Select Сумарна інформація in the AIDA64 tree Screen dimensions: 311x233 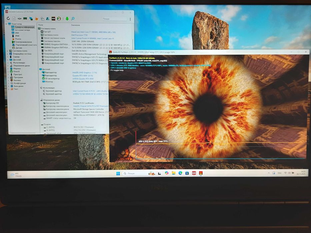tap(24, 27)
